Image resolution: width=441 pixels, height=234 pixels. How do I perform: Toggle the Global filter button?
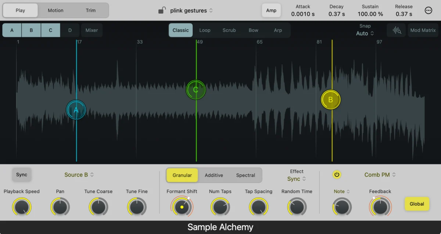417,204
